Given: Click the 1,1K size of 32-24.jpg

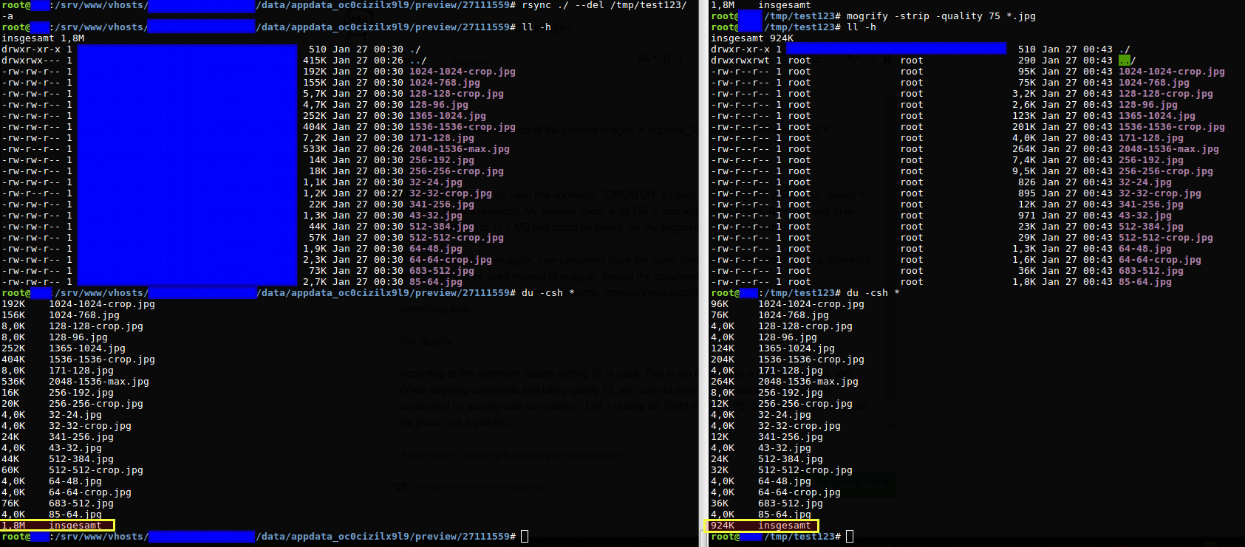Looking at the screenshot, I should pos(315,182).
